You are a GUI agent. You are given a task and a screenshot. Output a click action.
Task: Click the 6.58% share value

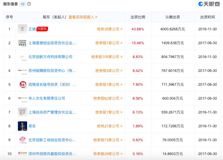(x=138, y=99)
